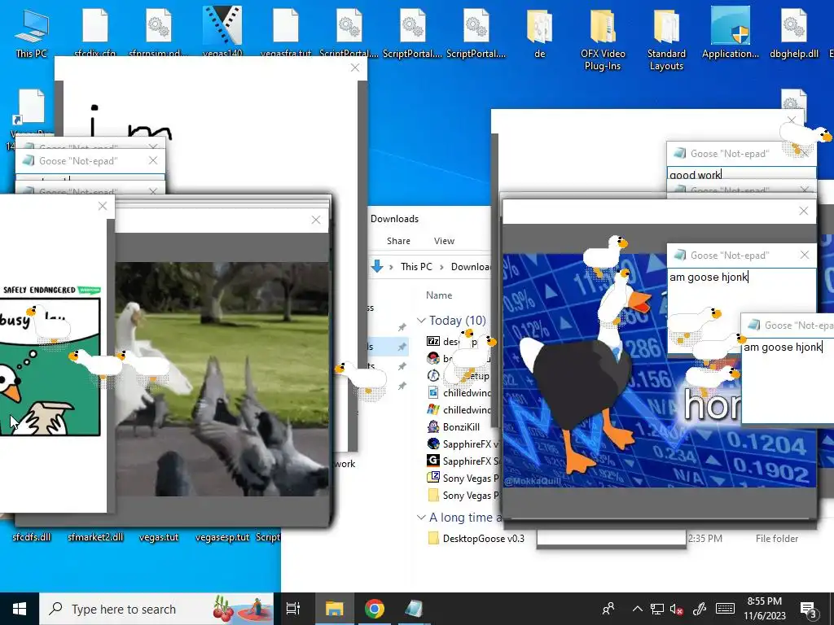This screenshot has width=834, height=625.
Task: Select the 'SapphireFX v' file with globe icon
Action: click(463, 444)
